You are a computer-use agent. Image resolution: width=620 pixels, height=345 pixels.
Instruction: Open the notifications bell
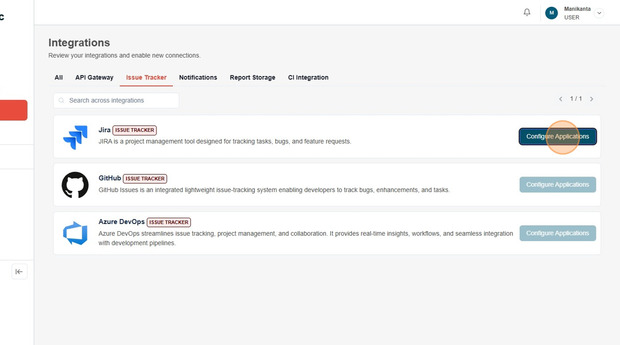pyautogui.click(x=527, y=13)
